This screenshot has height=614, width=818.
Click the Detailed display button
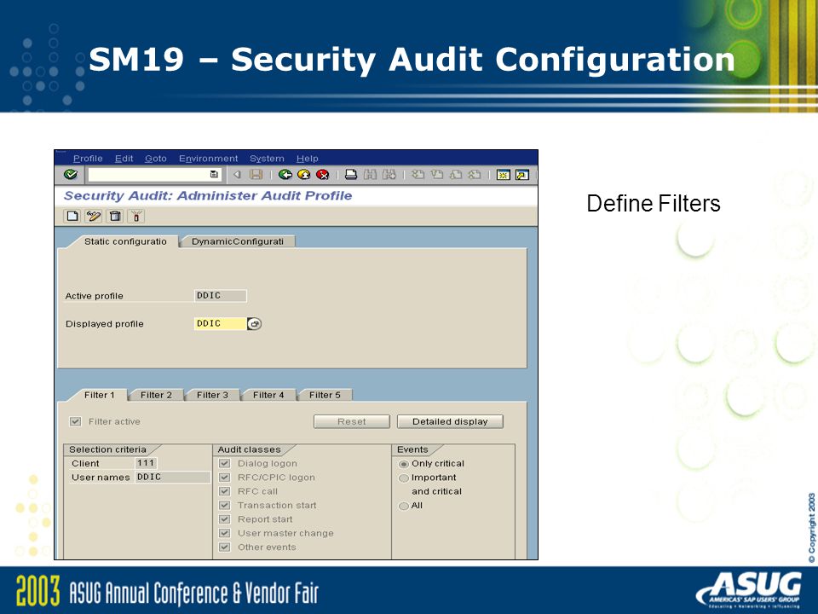(x=450, y=421)
